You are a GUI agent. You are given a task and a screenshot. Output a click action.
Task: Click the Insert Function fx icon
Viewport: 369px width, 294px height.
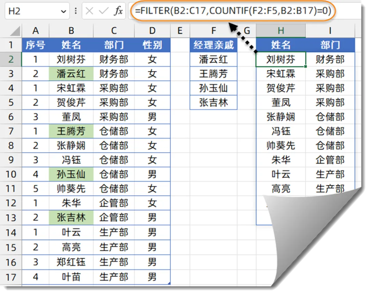tap(118, 11)
